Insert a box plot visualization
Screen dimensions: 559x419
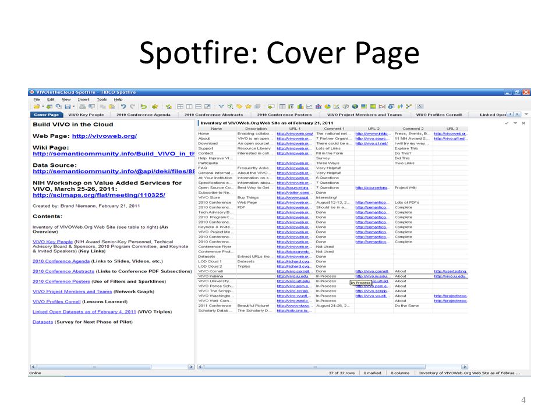pyautogui.click(x=400, y=106)
